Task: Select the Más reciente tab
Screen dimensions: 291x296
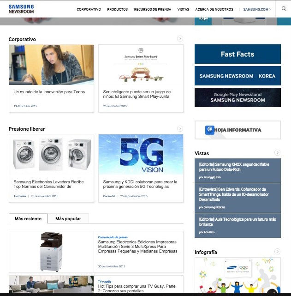Action: [x=28, y=218]
